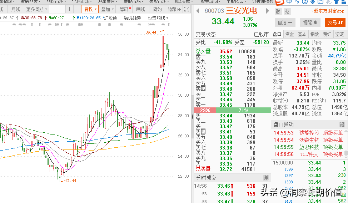Click the 盘口异动 list scrollbar thumb
Image resolution: width=348 pixels, height=203 pixels.
pyautogui.click(x=346, y=153)
